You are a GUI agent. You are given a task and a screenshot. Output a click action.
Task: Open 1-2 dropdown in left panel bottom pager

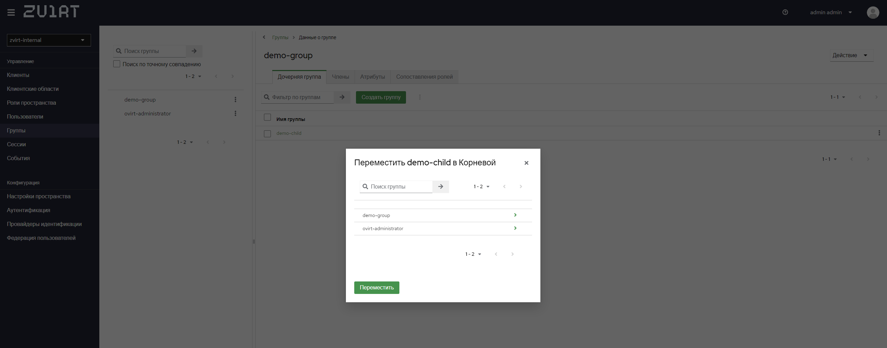coord(185,142)
